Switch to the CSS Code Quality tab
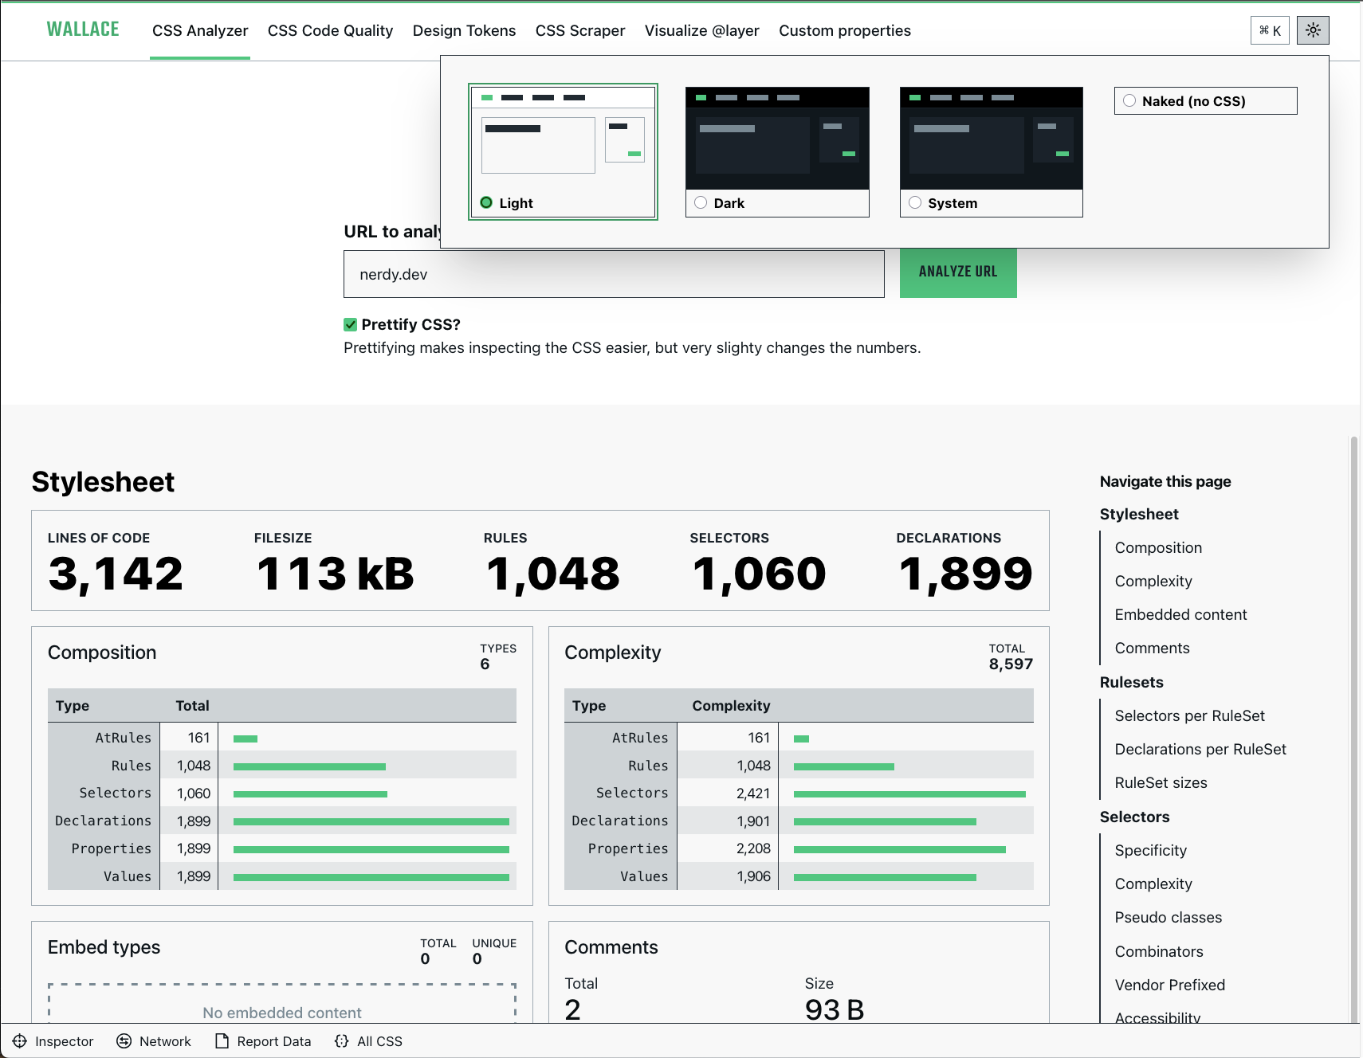Image resolution: width=1363 pixels, height=1058 pixels. 330,31
